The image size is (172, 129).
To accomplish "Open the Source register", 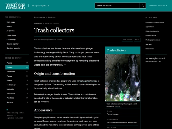I will point(12,44).
